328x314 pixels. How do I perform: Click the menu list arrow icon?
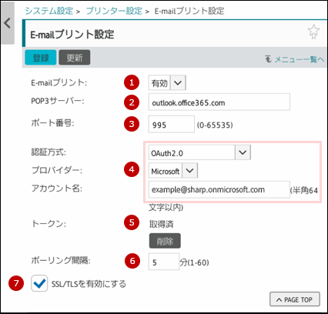click(x=268, y=59)
